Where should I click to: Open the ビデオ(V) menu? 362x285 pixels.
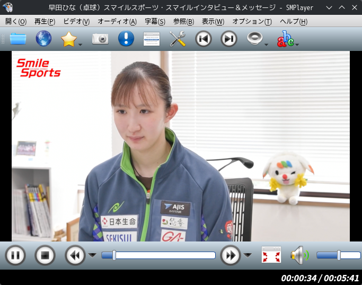(x=76, y=22)
